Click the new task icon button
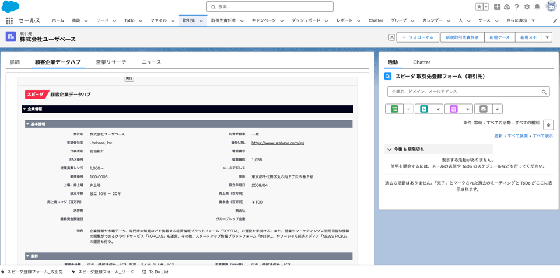Viewport: 560px width, 278px height. click(394, 109)
